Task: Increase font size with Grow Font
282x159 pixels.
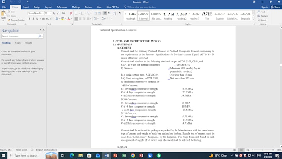Action: click(x=54, y=13)
